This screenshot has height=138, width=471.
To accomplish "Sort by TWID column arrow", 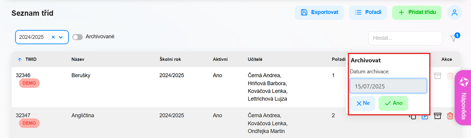I will [x=20, y=60].
